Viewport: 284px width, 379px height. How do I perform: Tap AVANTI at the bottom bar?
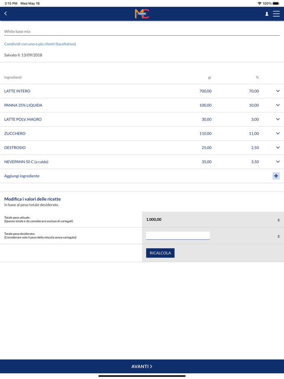[142, 366]
